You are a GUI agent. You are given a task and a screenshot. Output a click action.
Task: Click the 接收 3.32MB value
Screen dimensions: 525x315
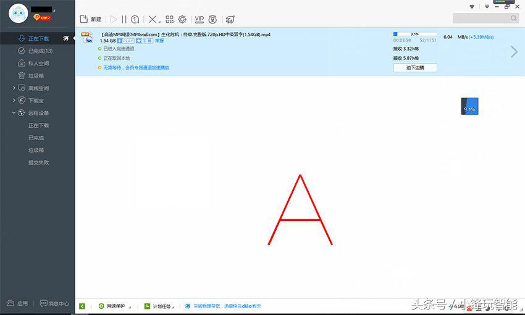point(406,49)
